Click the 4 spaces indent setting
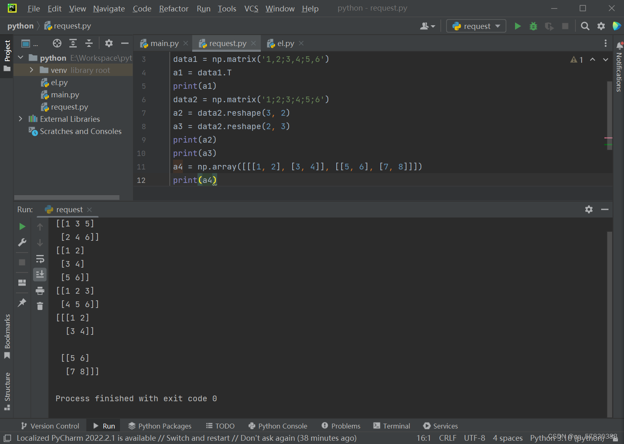 (x=508, y=438)
